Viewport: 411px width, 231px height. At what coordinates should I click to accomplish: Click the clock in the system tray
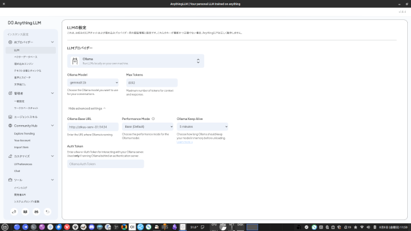pos(394,227)
